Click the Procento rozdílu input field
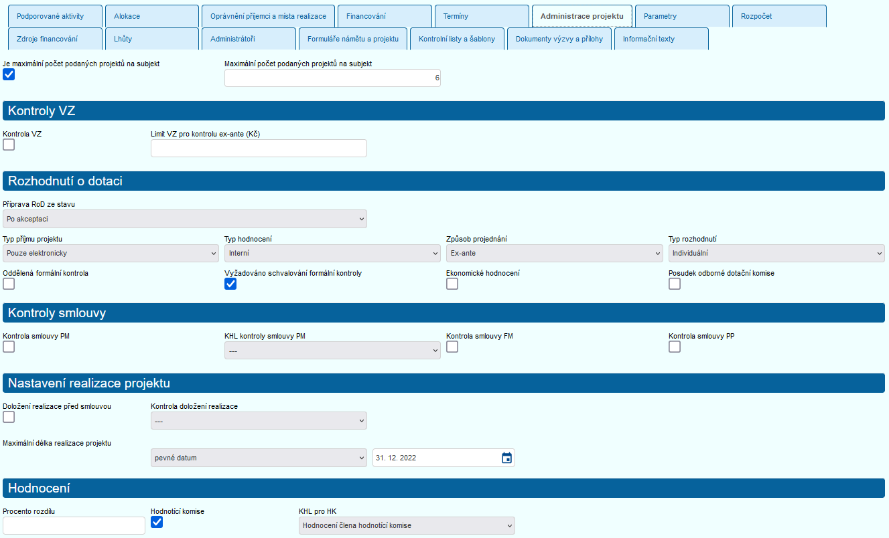Image resolution: width=889 pixels, height=538 pixels. click(x=74, y=525)
